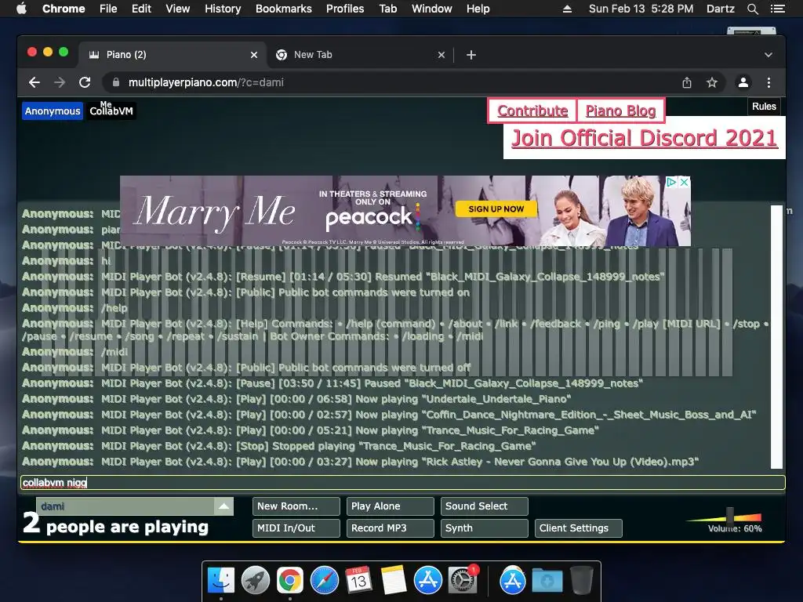Open Safari from the Dock
This screenshot has width=803, height=602.
point(324,581)
